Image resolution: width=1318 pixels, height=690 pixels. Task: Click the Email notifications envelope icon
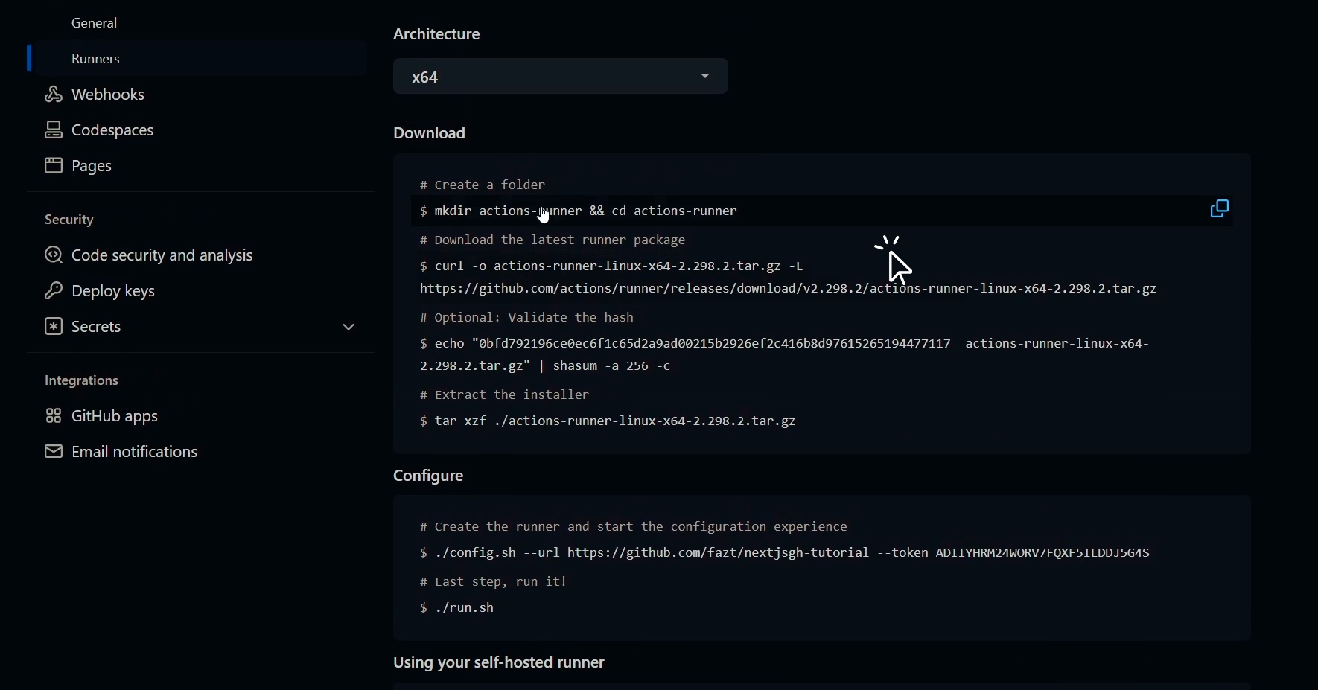[53, 452]
